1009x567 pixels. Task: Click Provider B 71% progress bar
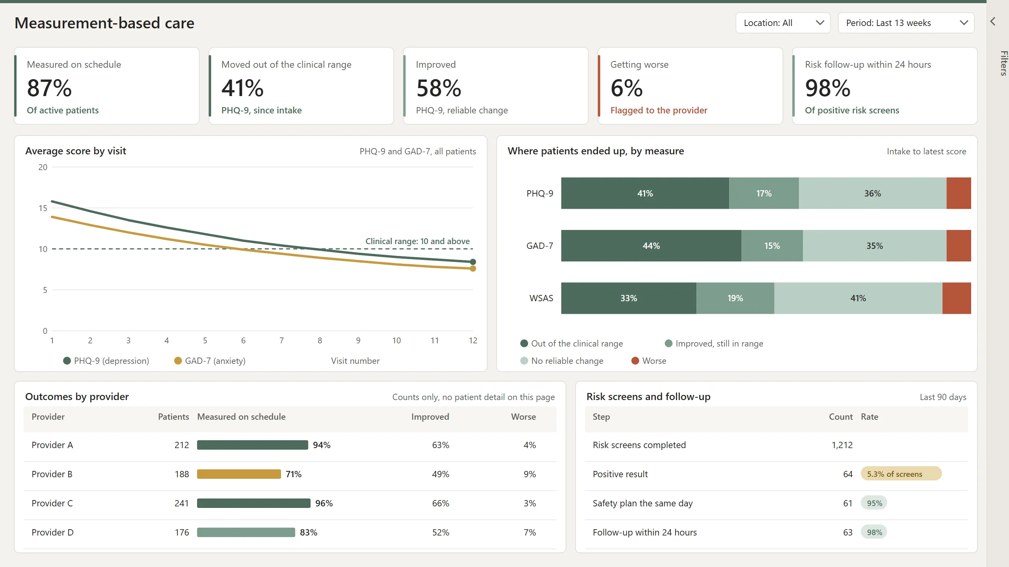point(239,474)
